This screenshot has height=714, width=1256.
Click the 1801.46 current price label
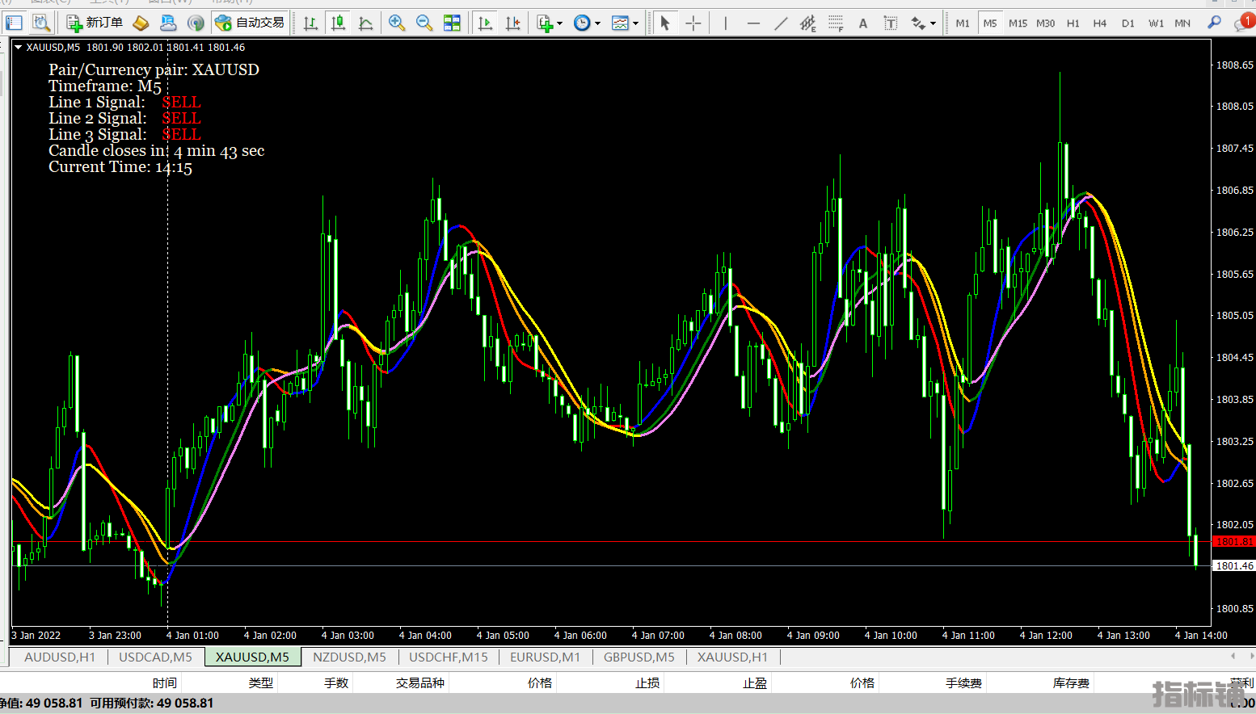click(x=1233, y=566)
